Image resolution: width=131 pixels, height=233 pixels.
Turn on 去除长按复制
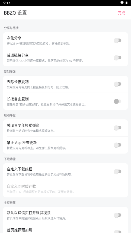click(x=118, y=84)
